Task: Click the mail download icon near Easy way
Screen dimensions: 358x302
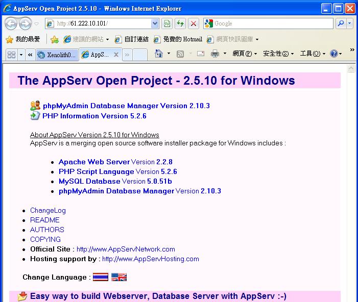Action: pyautogui.click(x=22, y=296)
